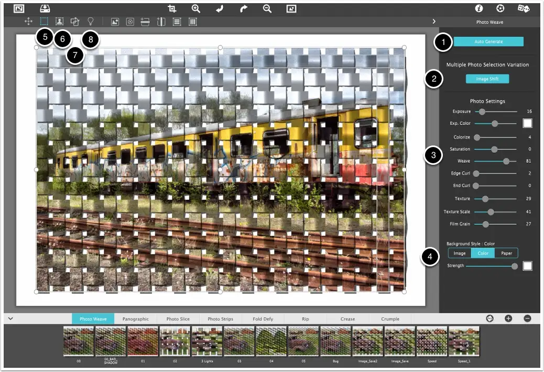The width and height of the screenshot is (544, 372).
Task: Click the save/export icon in the top toolbar
Action: (45, 8)
